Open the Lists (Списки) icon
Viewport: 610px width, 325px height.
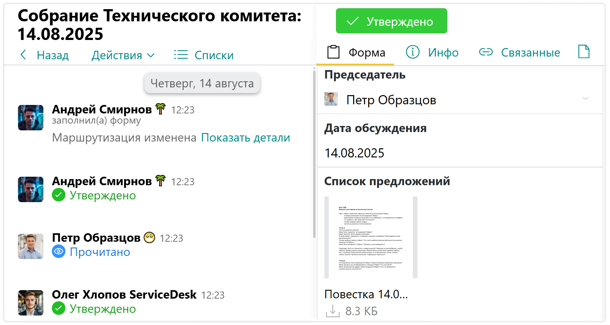(x=181, y=55)
